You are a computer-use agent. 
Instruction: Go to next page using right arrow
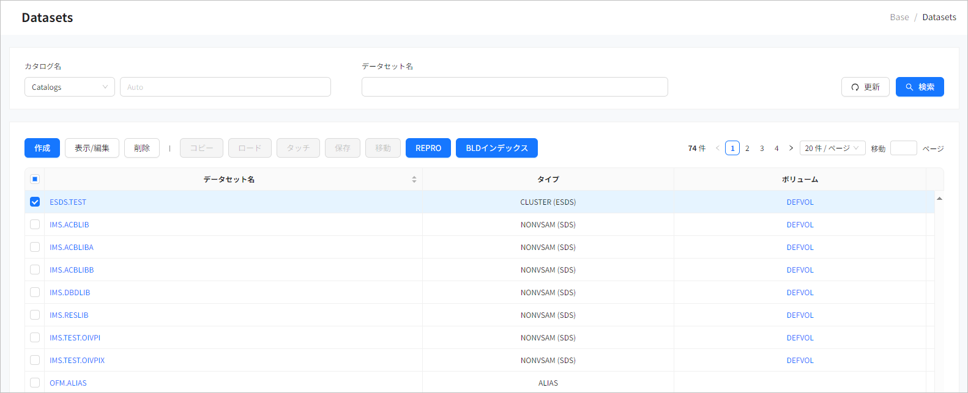pyautogui.click(x=791, y=148)
